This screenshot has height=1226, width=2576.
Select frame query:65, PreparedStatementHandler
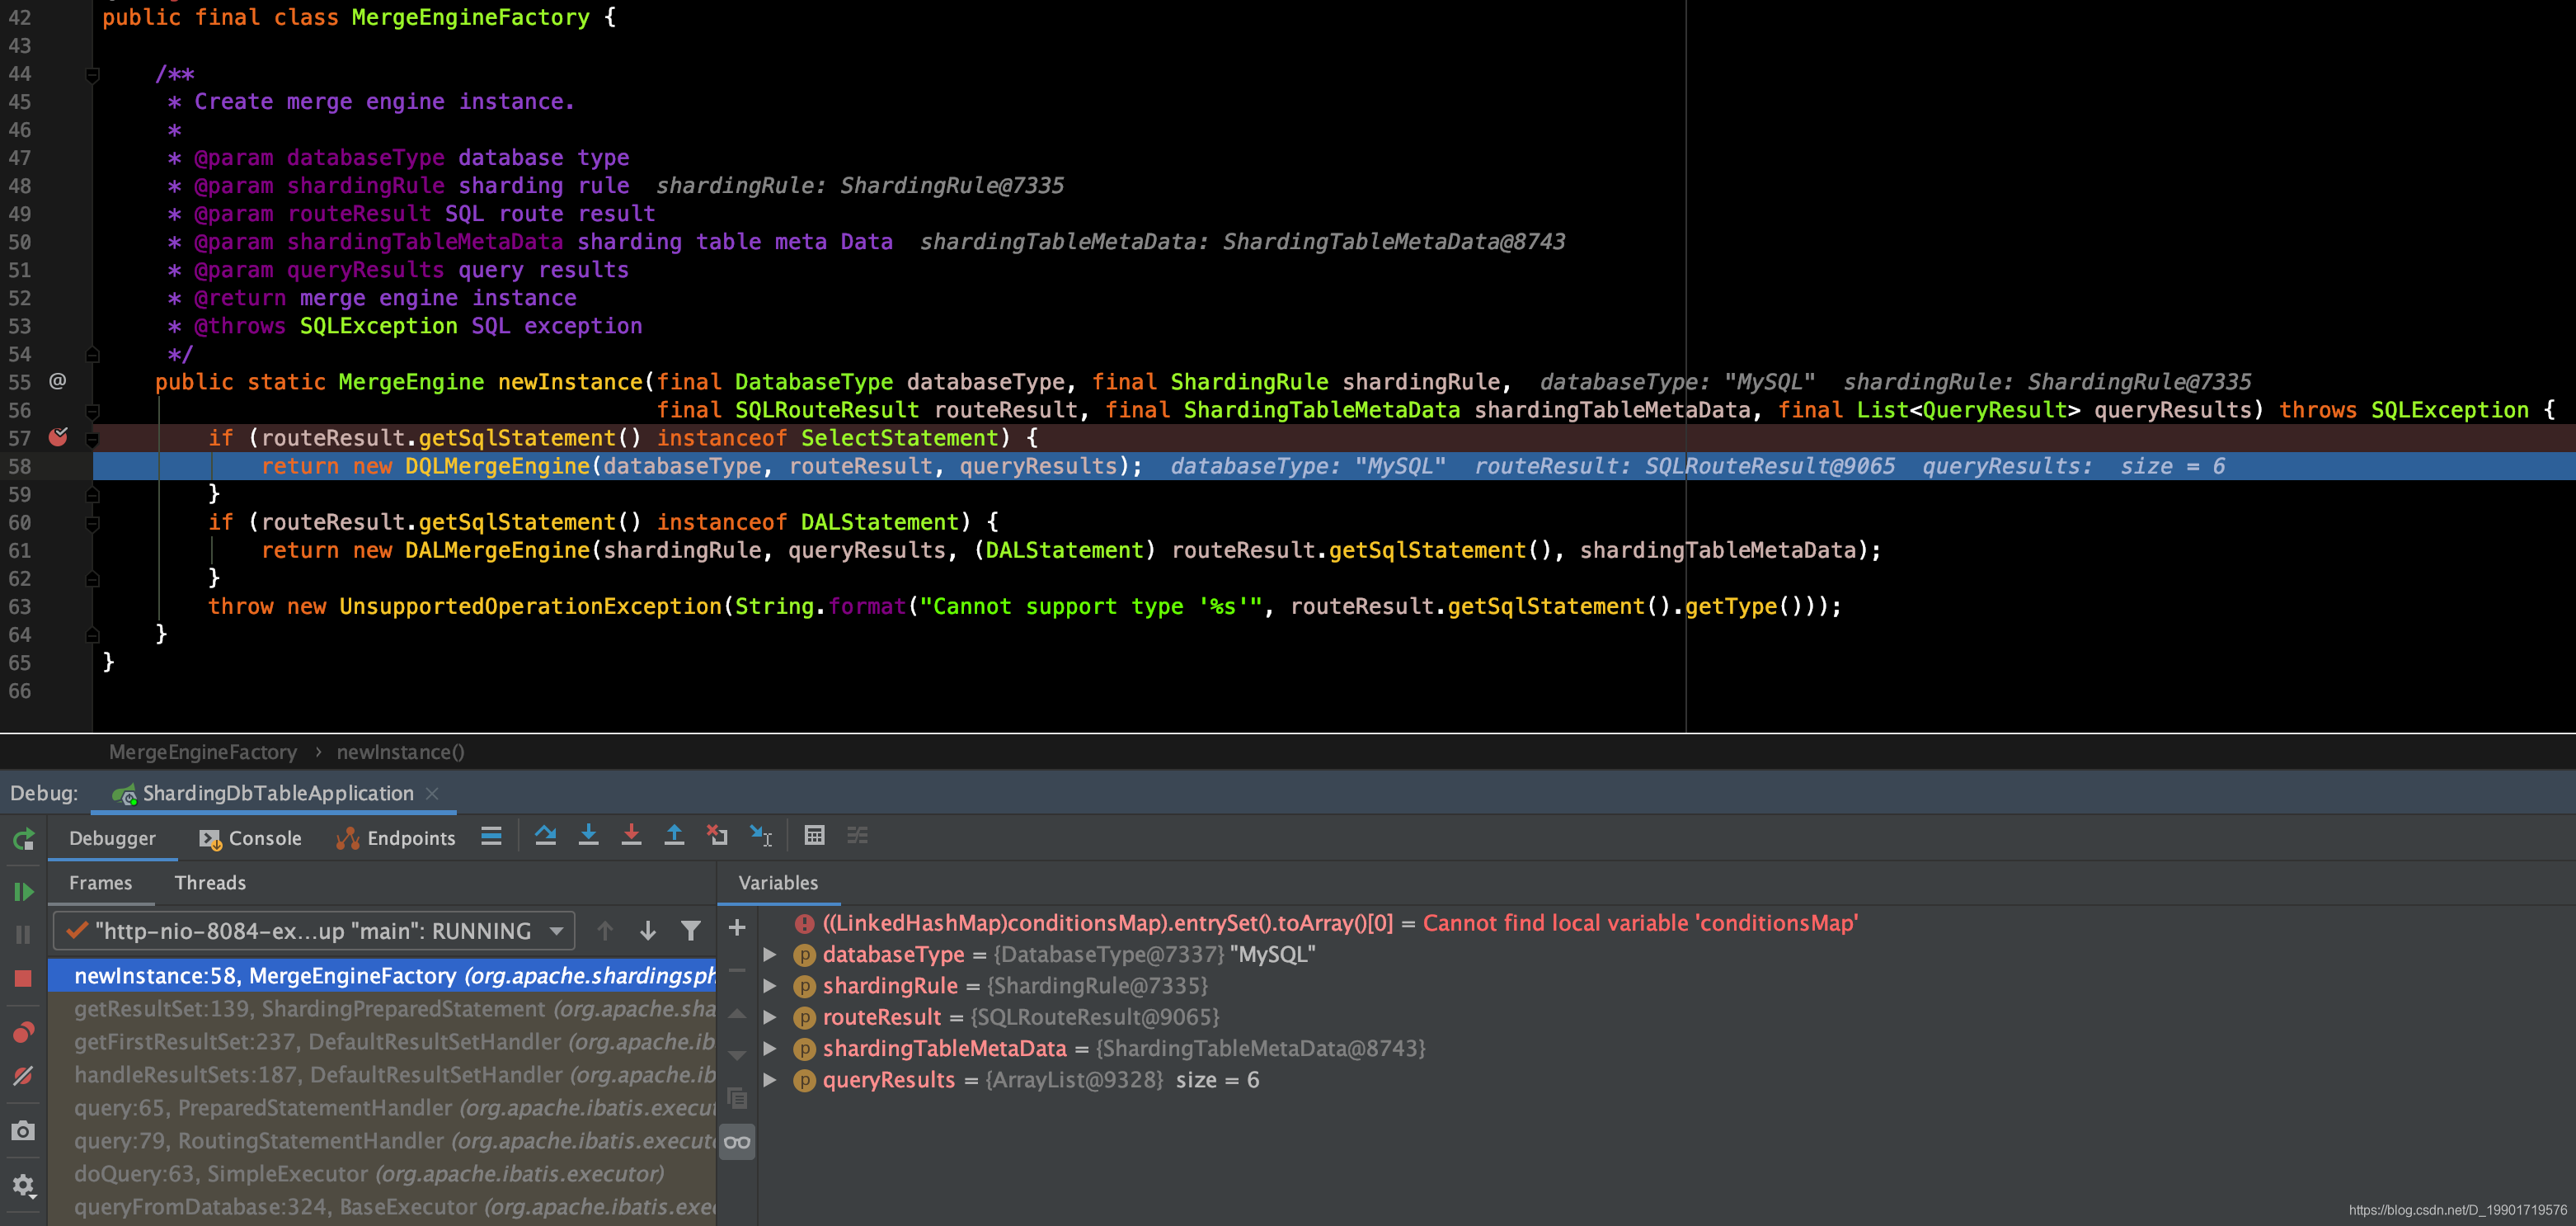(x=382, y=1108)
